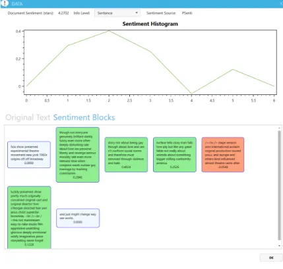The height and width of the screenshot is (269, 283).
Task: Click the OK button
Action: [x=271, y=258]
